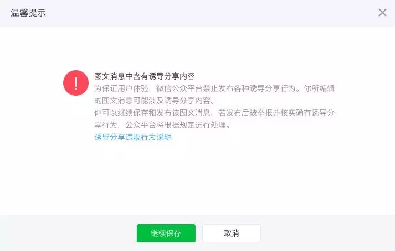This screenshot has height=251, width=395.
Task: Open the 诱导分享违规行为说明 link
Action: pyautogui.click(x=133, y=137)
